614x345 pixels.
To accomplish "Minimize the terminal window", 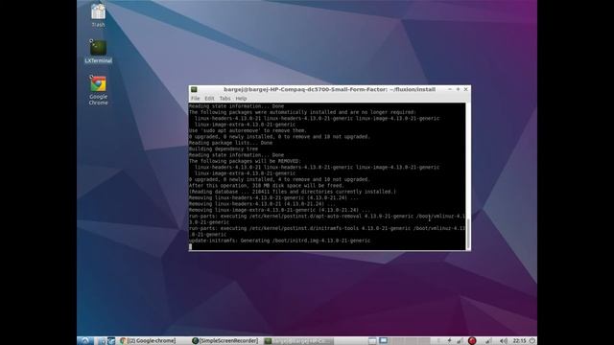I will 450,89.
